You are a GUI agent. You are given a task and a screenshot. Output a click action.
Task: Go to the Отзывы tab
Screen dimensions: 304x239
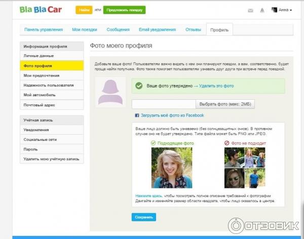click(x=193, y=30)
